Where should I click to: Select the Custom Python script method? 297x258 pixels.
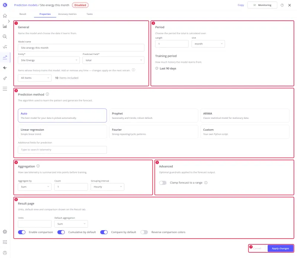(245, 132)
